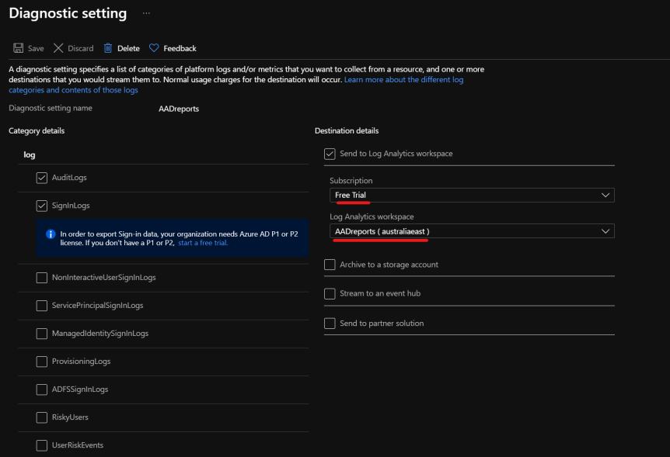This screenshot has height=457, width=670.
Task: Enable NonInteractiveUserSignInLogs category
Action: coord(42,278)
